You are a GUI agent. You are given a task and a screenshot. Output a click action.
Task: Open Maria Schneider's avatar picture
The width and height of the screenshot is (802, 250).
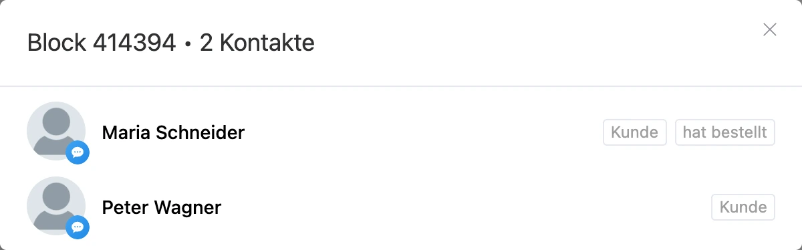pos(56,131)
